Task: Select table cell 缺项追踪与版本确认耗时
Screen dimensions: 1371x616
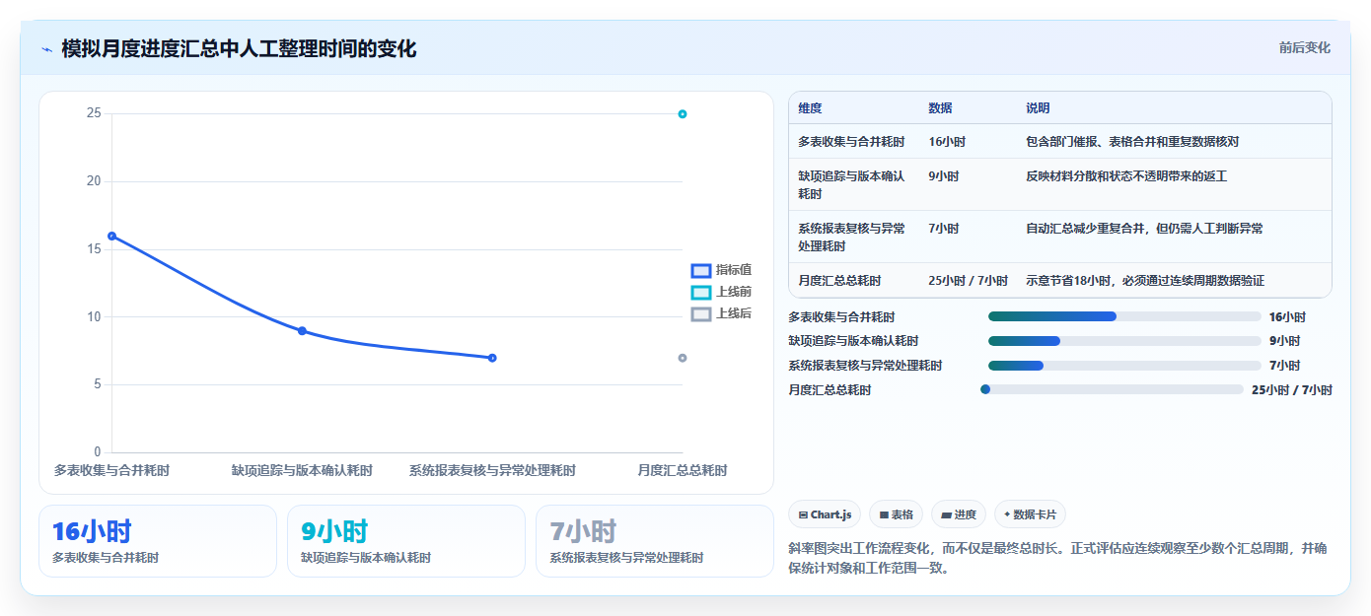Action: click(x=854, y=185)
